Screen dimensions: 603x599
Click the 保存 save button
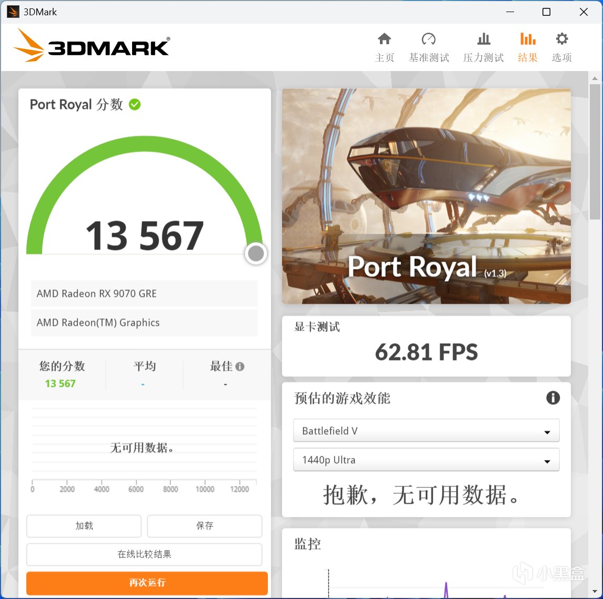[x=205, y=525]
